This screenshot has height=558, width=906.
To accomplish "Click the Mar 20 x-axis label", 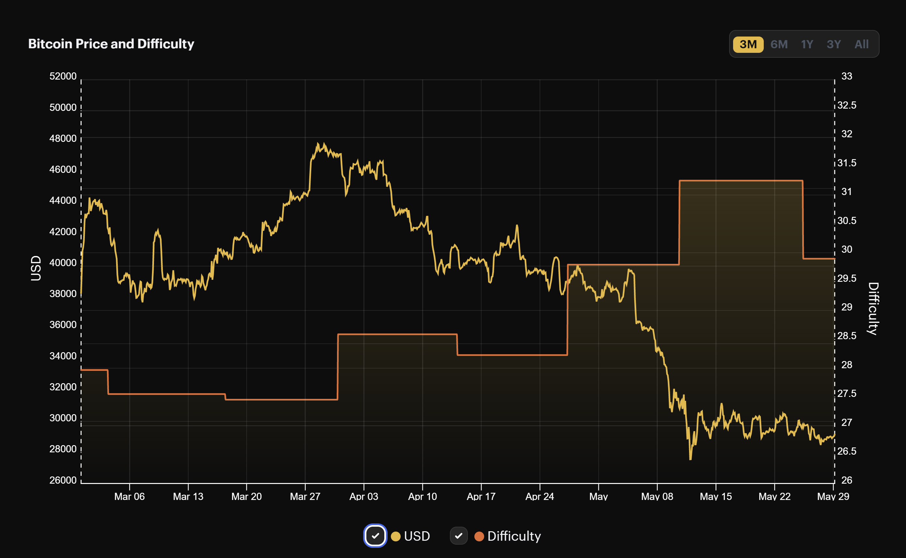I will pos(247,496).
